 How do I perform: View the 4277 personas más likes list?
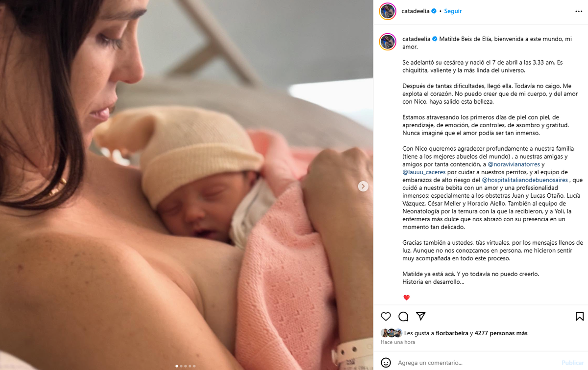[x=501, y=333]
